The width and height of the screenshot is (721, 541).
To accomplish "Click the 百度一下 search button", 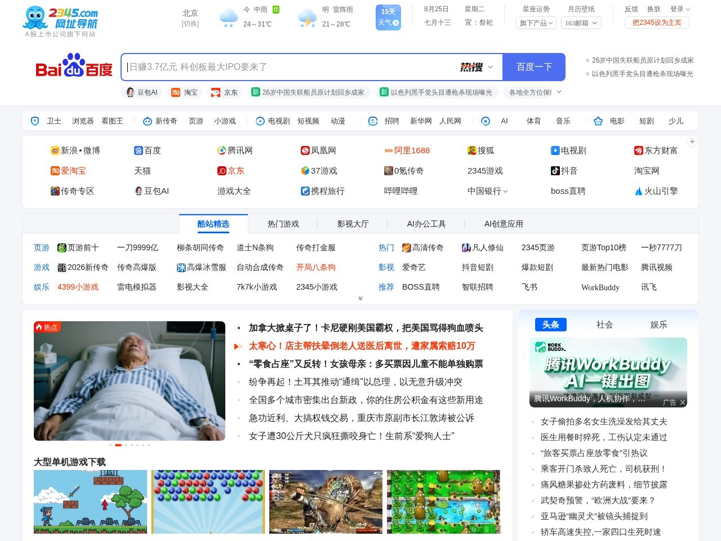I will click(x=534, y=67).
